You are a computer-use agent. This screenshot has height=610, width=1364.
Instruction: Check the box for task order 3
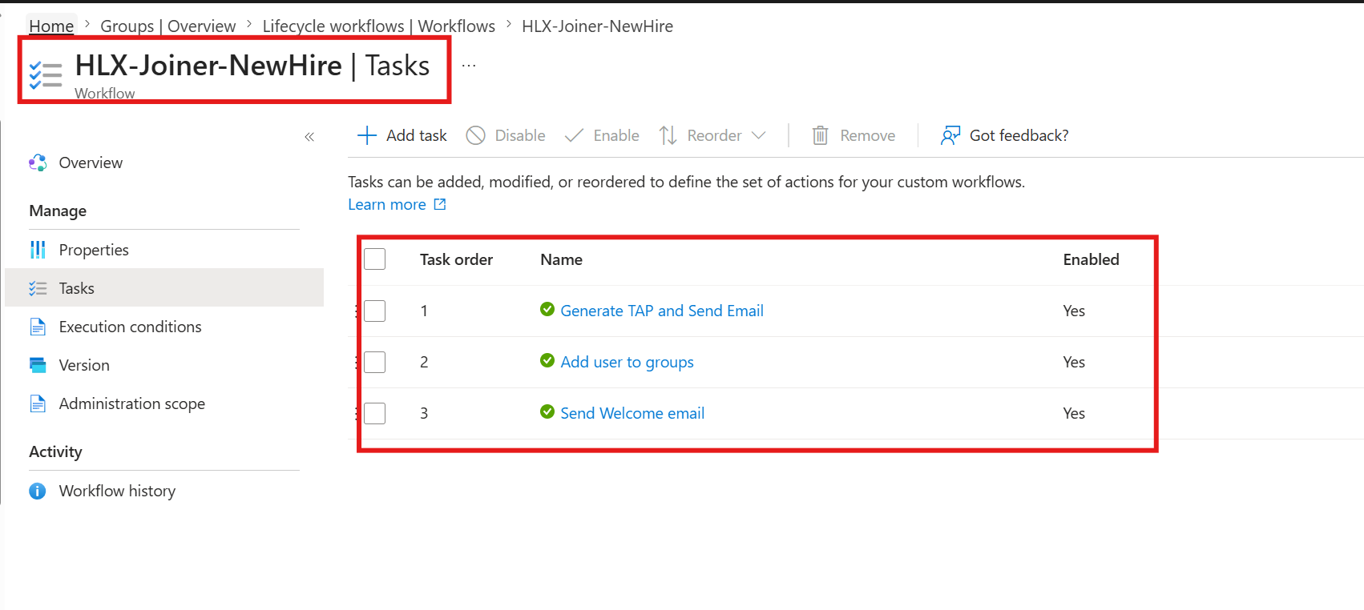click(x=375, y=413)
